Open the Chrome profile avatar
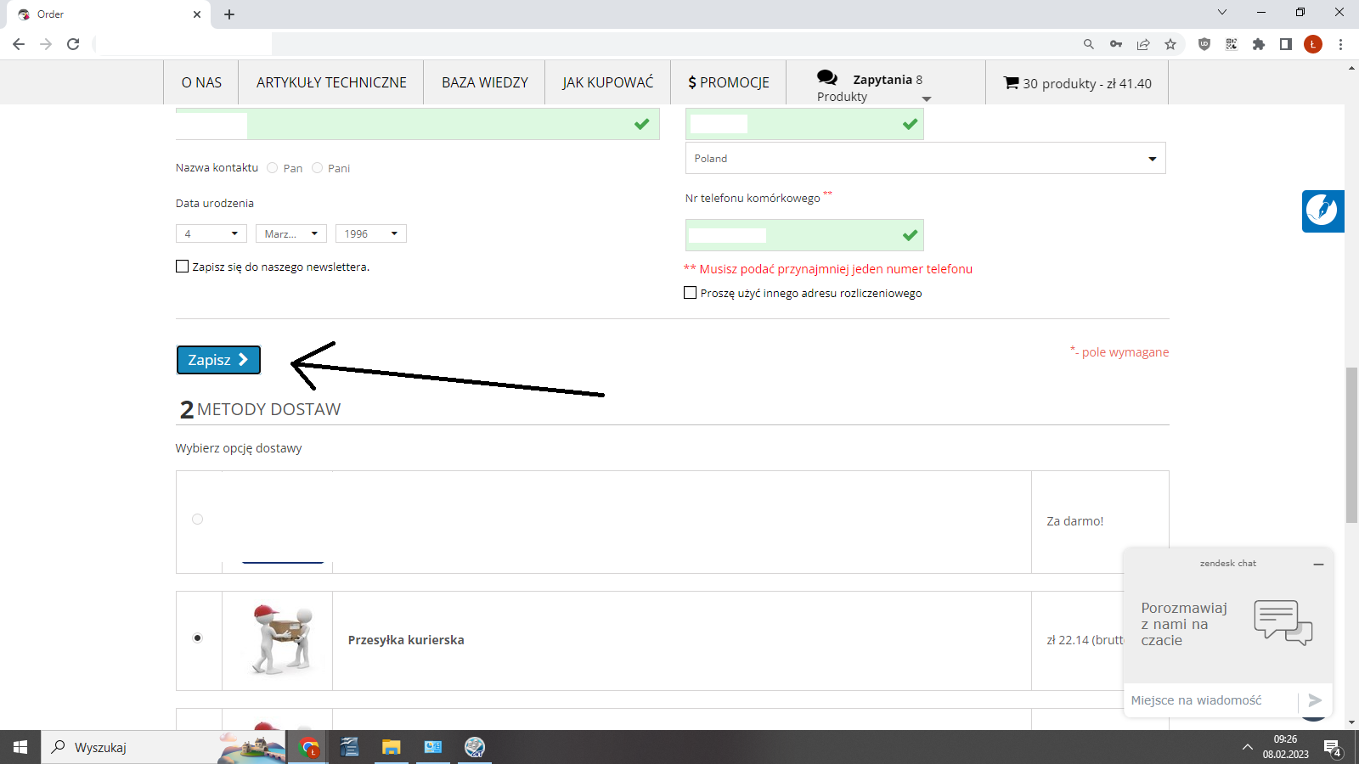 pyautogui.click(x=1313, y=44)
